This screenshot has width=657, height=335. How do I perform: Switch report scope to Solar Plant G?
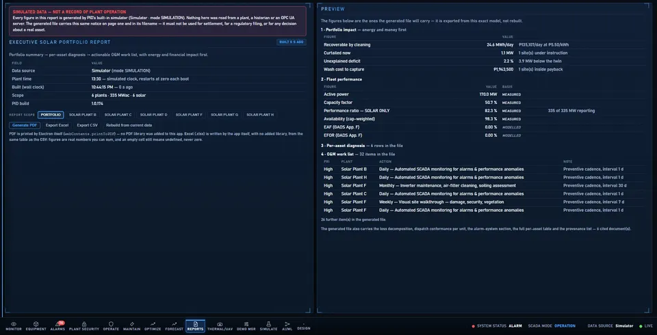pos(224,115)
